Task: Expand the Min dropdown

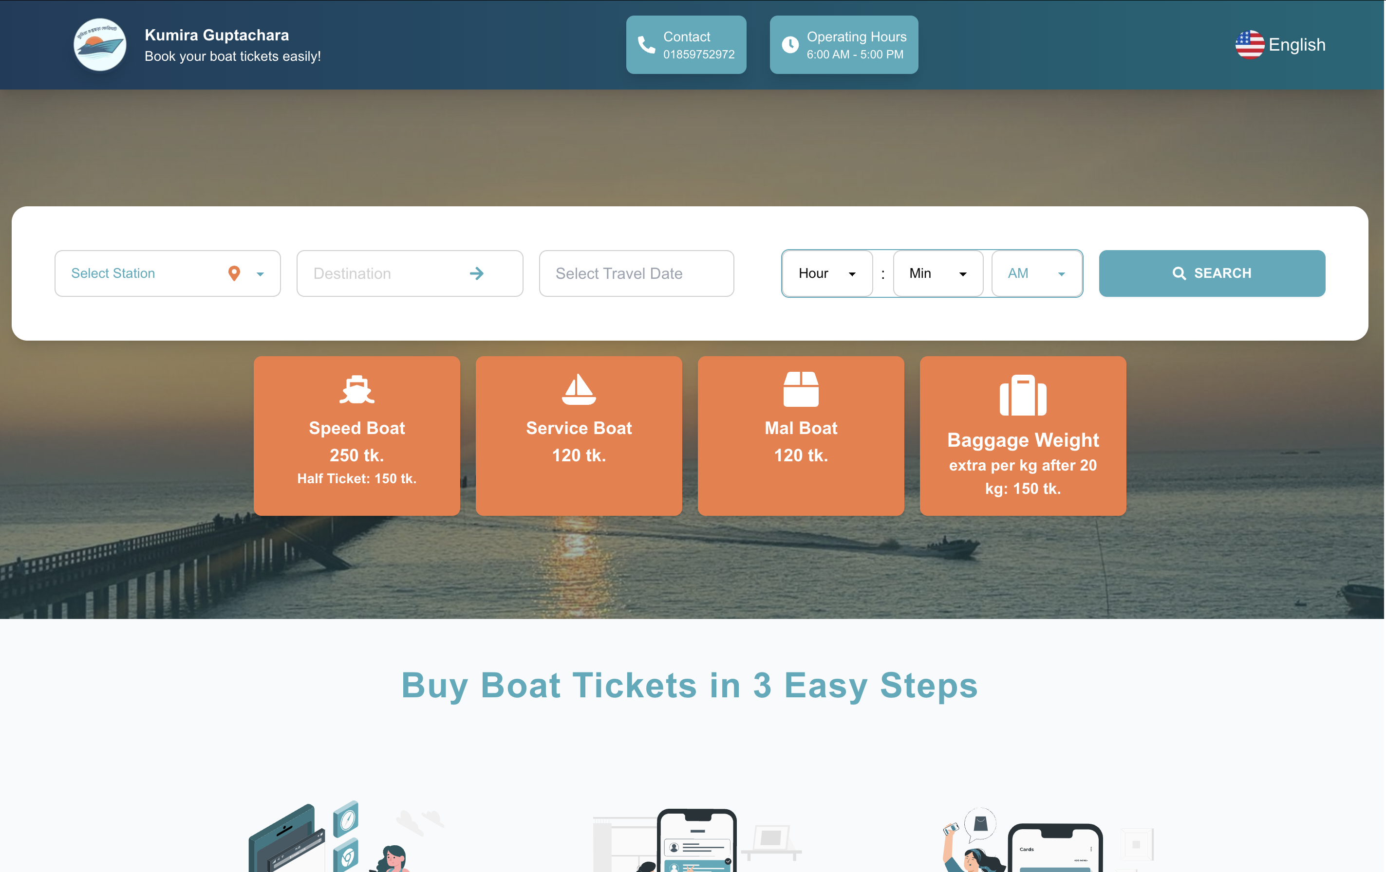Action: tap(937, 273)
